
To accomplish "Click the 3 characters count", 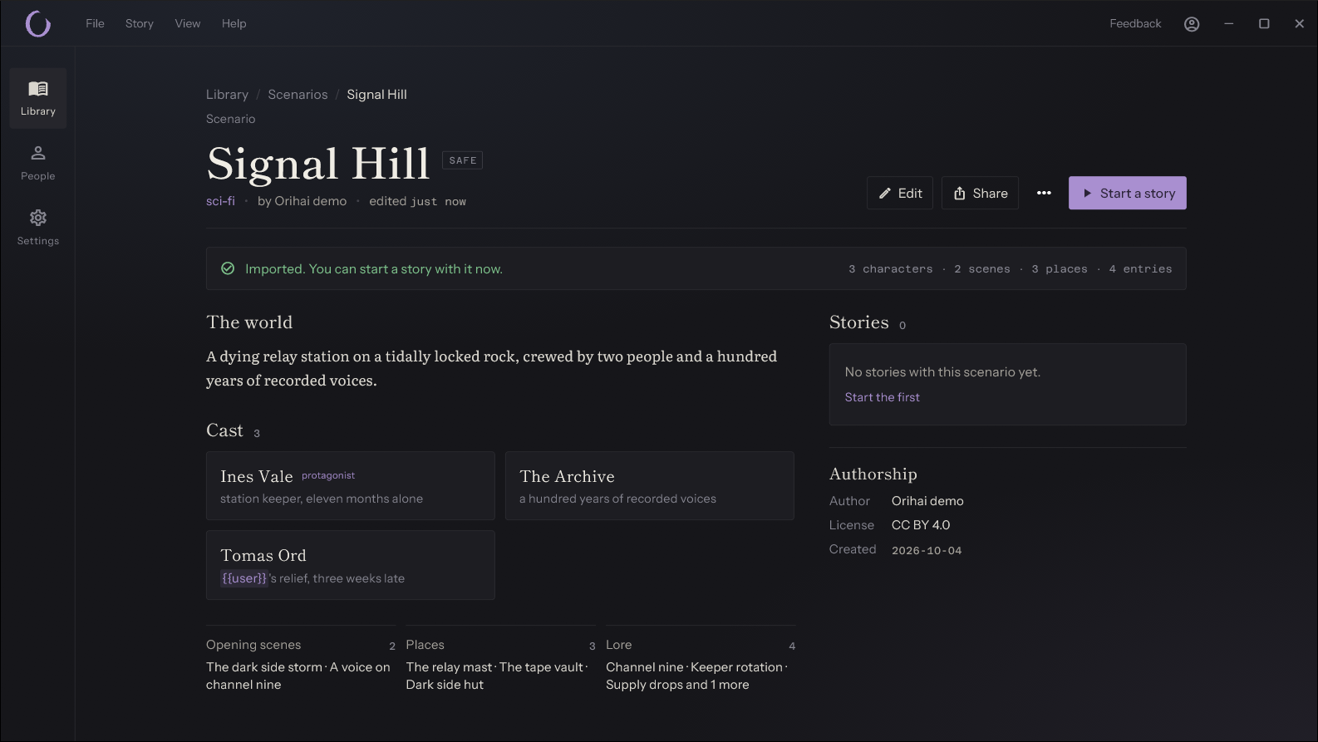I will click(890, 269).
